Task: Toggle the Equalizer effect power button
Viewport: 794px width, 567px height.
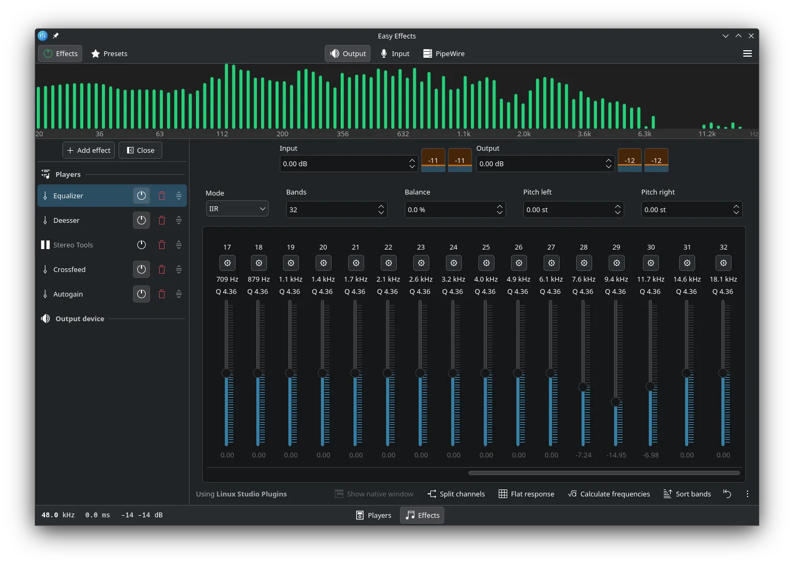Action: point(141,196)
